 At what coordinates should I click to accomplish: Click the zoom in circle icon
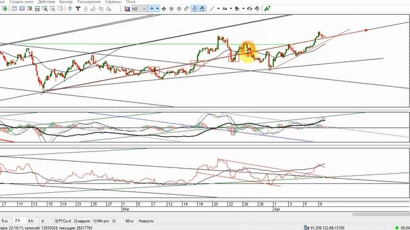171,9
